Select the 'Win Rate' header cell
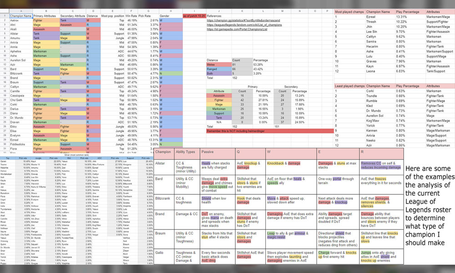 tap(131, 16)
